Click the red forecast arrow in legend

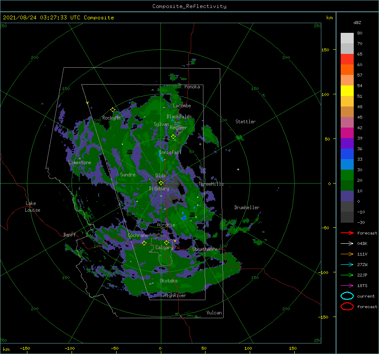[x=347, y=233]
